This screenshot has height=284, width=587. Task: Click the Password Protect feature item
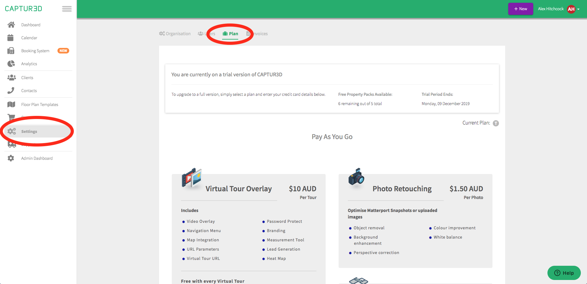[x=285, y=222]
